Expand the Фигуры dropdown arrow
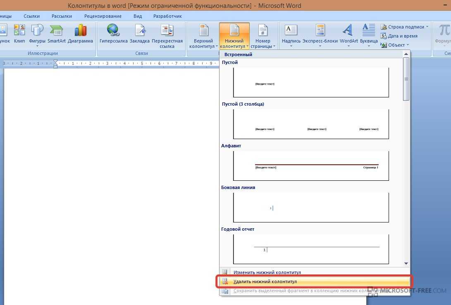Viewport: 451px width, 305px height. click(x=37, y=46)
